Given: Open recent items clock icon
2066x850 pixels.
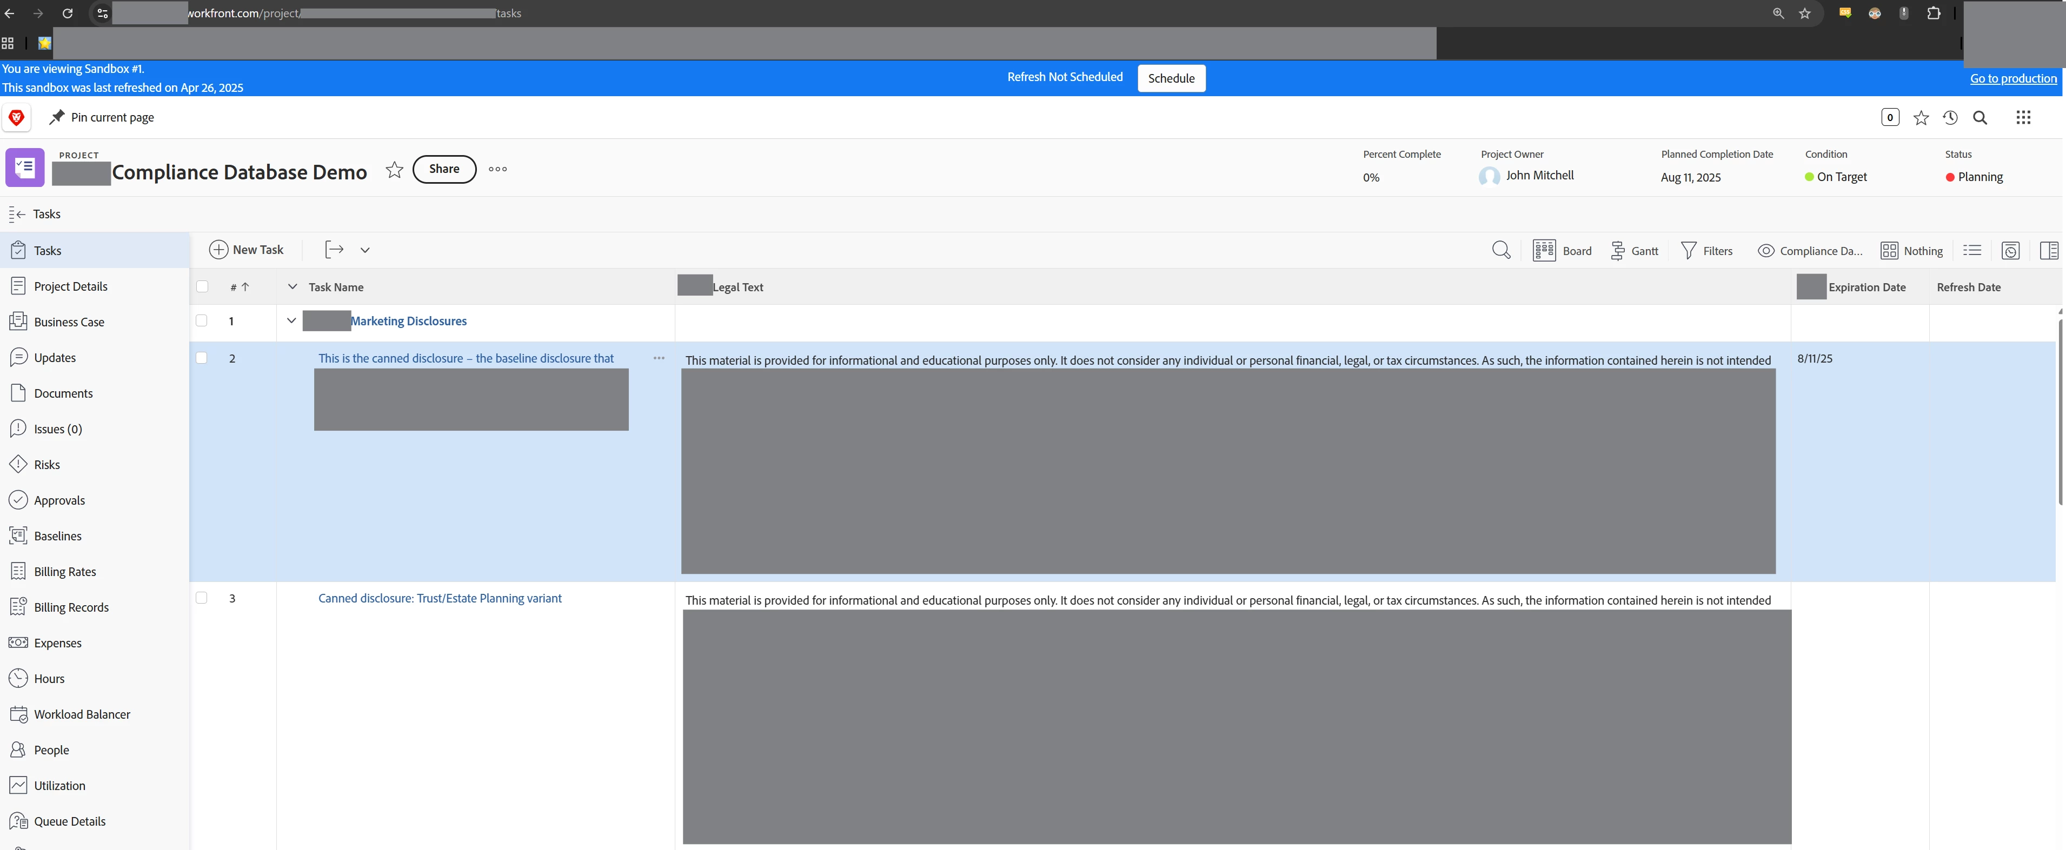Looking at the screenshot, I should tap(1950, 118).
